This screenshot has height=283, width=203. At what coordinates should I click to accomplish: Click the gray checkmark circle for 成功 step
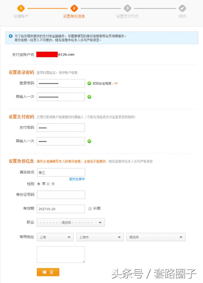pyautogui.click(x=182, y=8)
